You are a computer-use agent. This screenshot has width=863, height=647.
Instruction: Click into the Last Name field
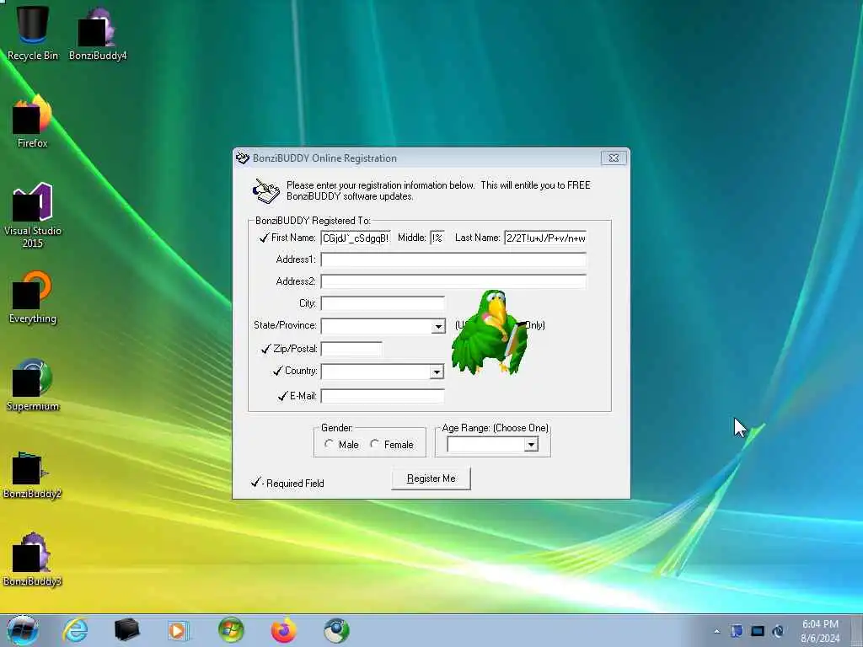coord(545,238)
